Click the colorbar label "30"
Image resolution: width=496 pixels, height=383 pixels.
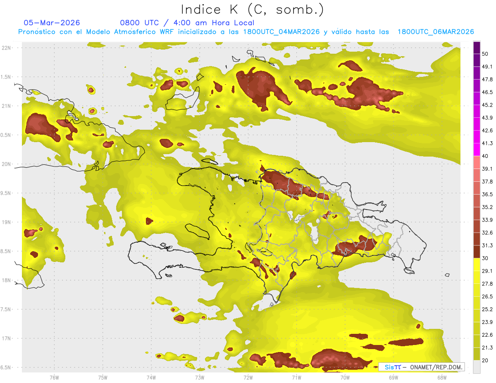(x=485, y=258)
